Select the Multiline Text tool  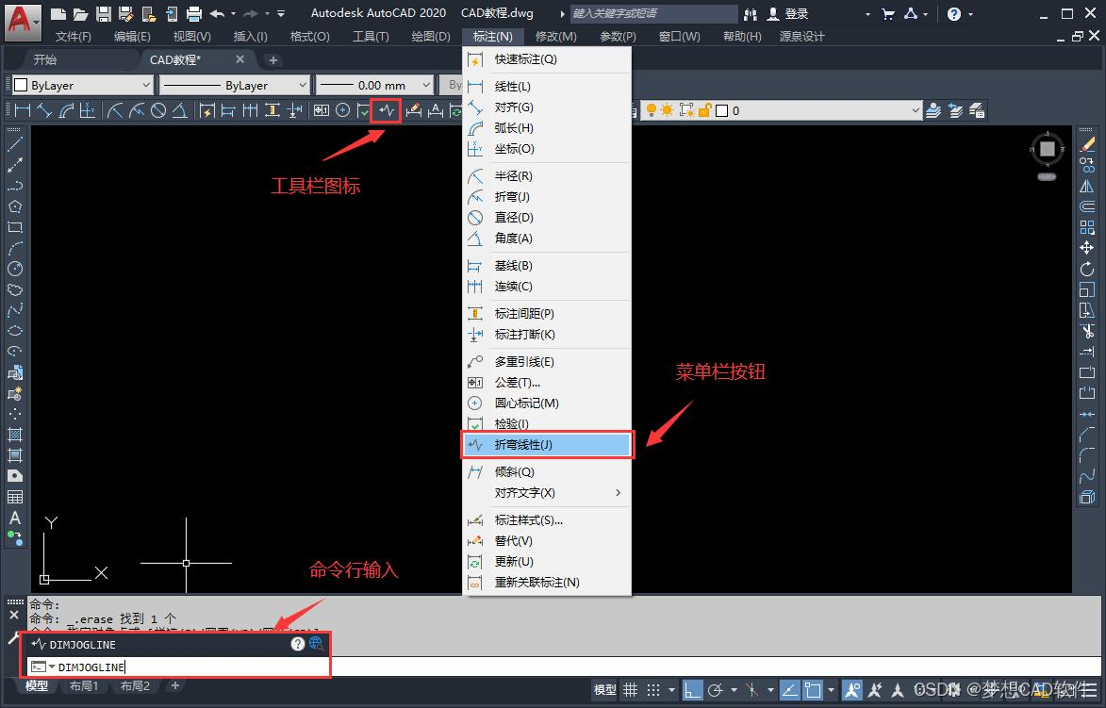tap(15, 519)
